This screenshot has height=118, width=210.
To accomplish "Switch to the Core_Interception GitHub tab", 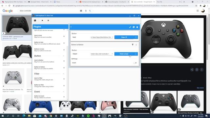I will [x=117, y=2].
